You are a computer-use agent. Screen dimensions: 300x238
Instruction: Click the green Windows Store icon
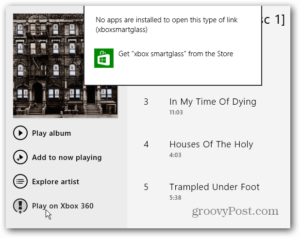point(104,58)
